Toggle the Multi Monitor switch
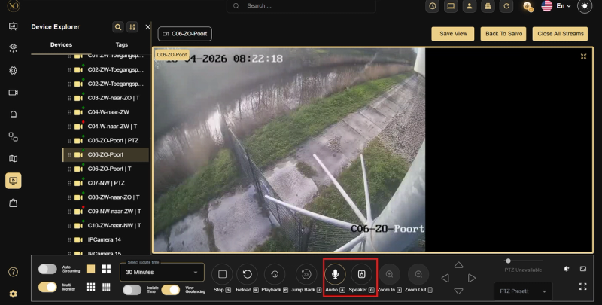Image resolution: width=602 pixels, height=305 pixels. 47,287
